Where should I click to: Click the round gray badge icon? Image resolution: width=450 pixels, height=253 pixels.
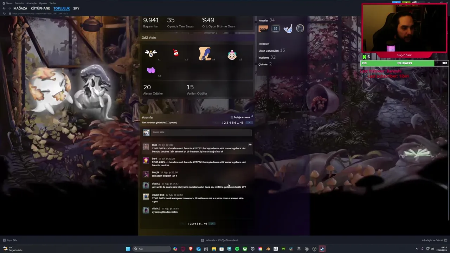click(300, 28)
